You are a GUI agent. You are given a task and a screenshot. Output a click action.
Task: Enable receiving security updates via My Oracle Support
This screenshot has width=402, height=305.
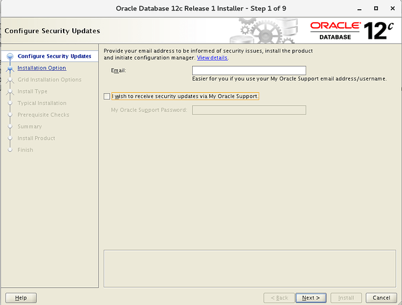point(107,97)
